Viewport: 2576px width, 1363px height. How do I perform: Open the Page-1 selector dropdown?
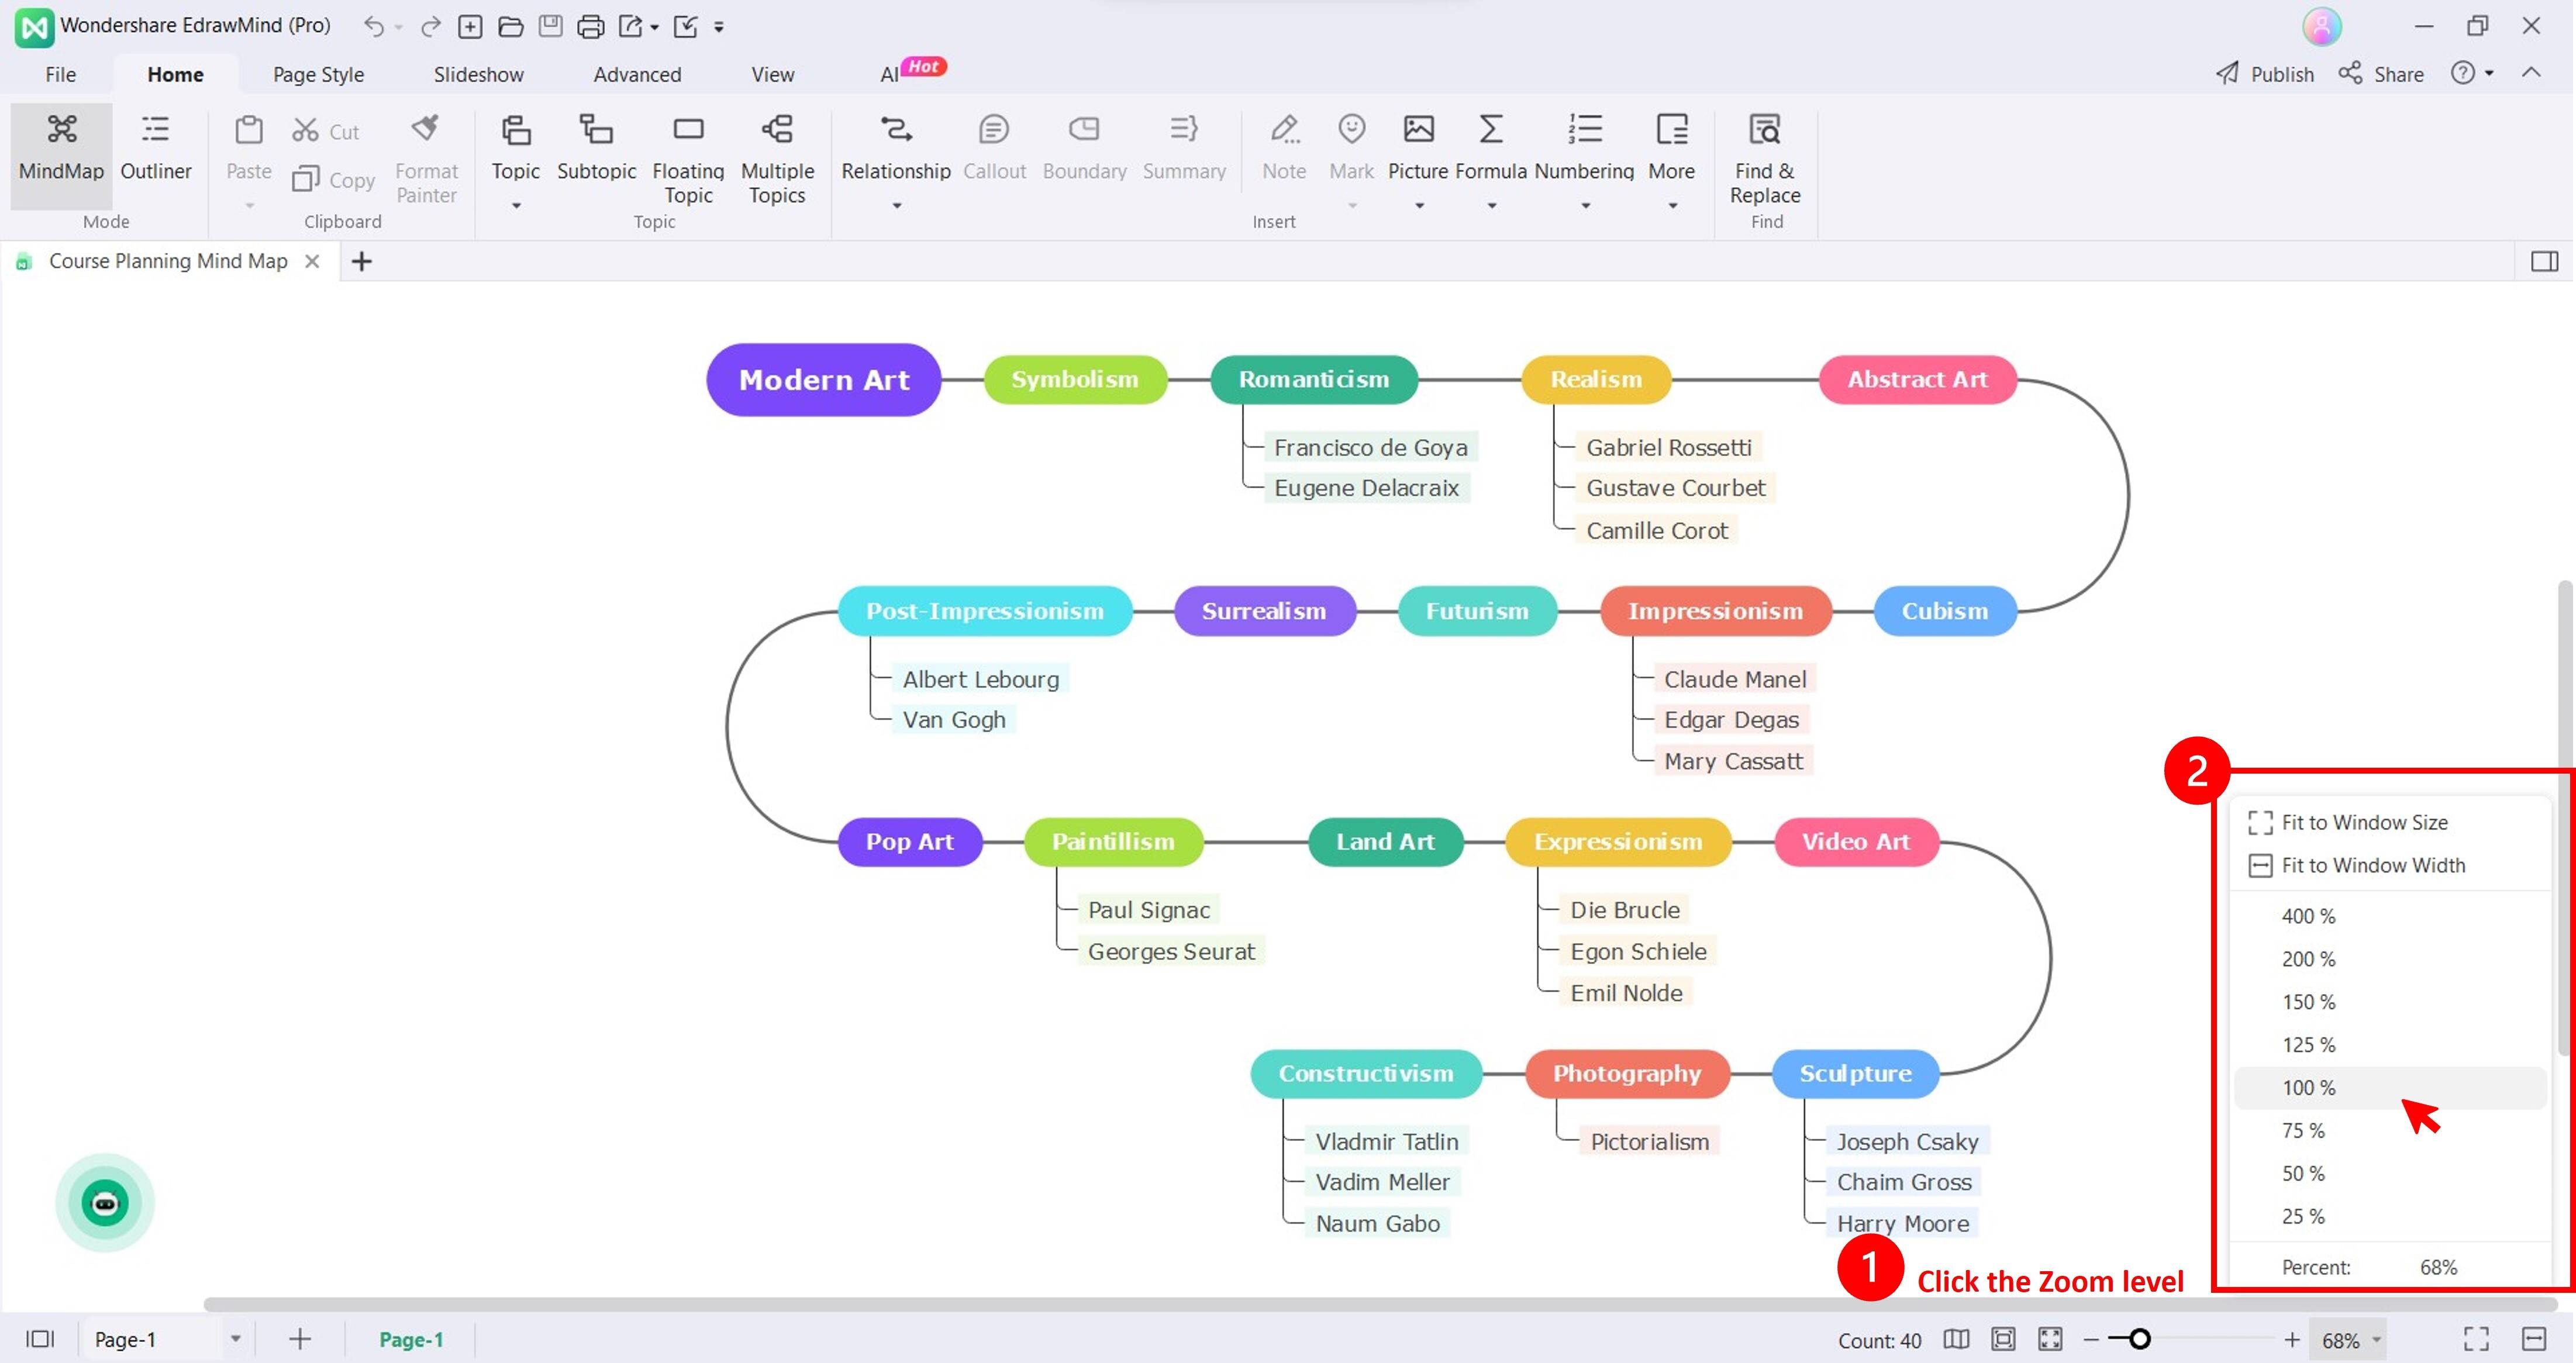pyautogui.click(x=235, y=1339)
